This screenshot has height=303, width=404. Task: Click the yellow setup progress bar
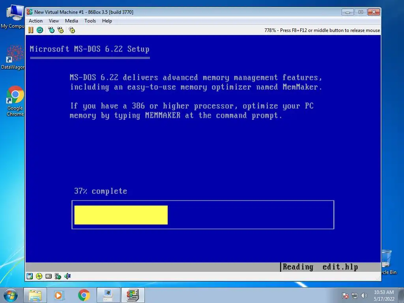click(x=121, y=215)
